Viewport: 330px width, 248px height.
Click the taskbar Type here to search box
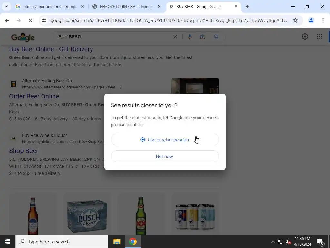tap(62, 242)
